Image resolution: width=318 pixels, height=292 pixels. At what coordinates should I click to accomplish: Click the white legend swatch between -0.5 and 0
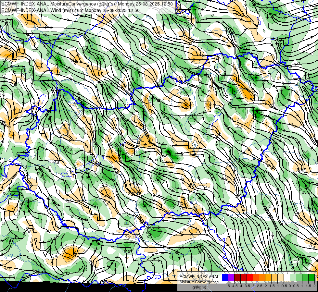pos(287,278)
